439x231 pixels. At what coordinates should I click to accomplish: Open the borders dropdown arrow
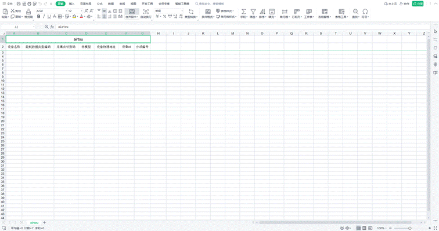tap(63, 17)
